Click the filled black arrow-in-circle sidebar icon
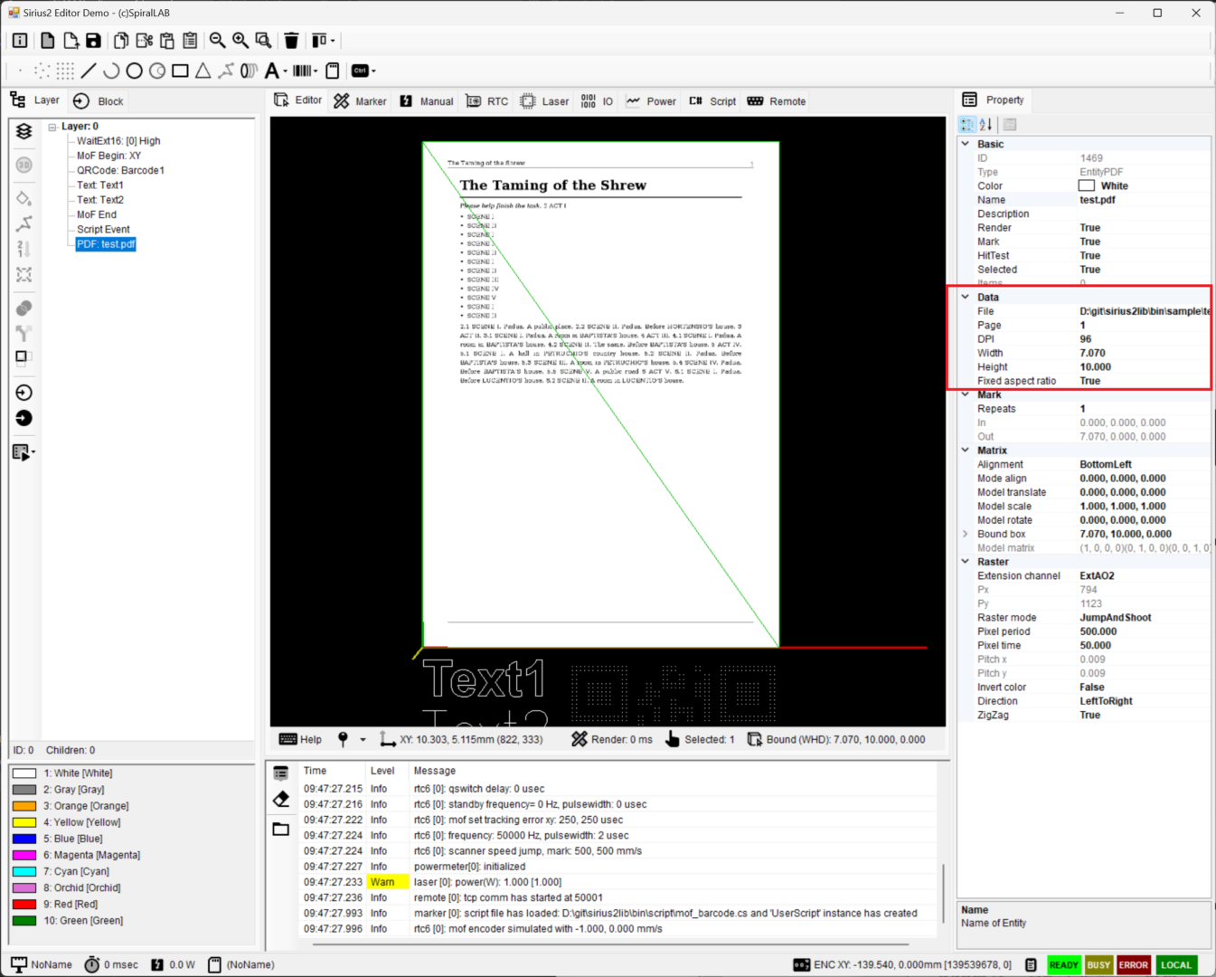The height and width of the screenshot is (977, 1216). (24, 418)
